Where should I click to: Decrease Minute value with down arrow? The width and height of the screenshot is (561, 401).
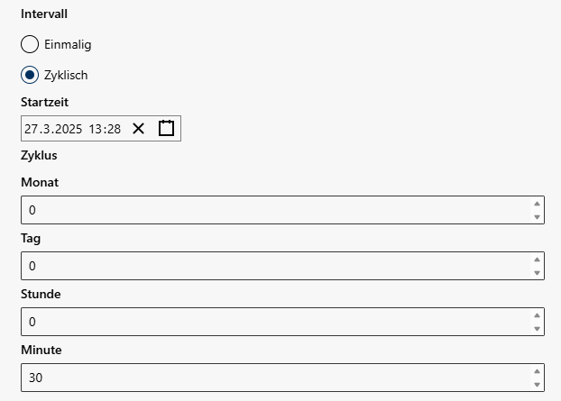(537, 385)
